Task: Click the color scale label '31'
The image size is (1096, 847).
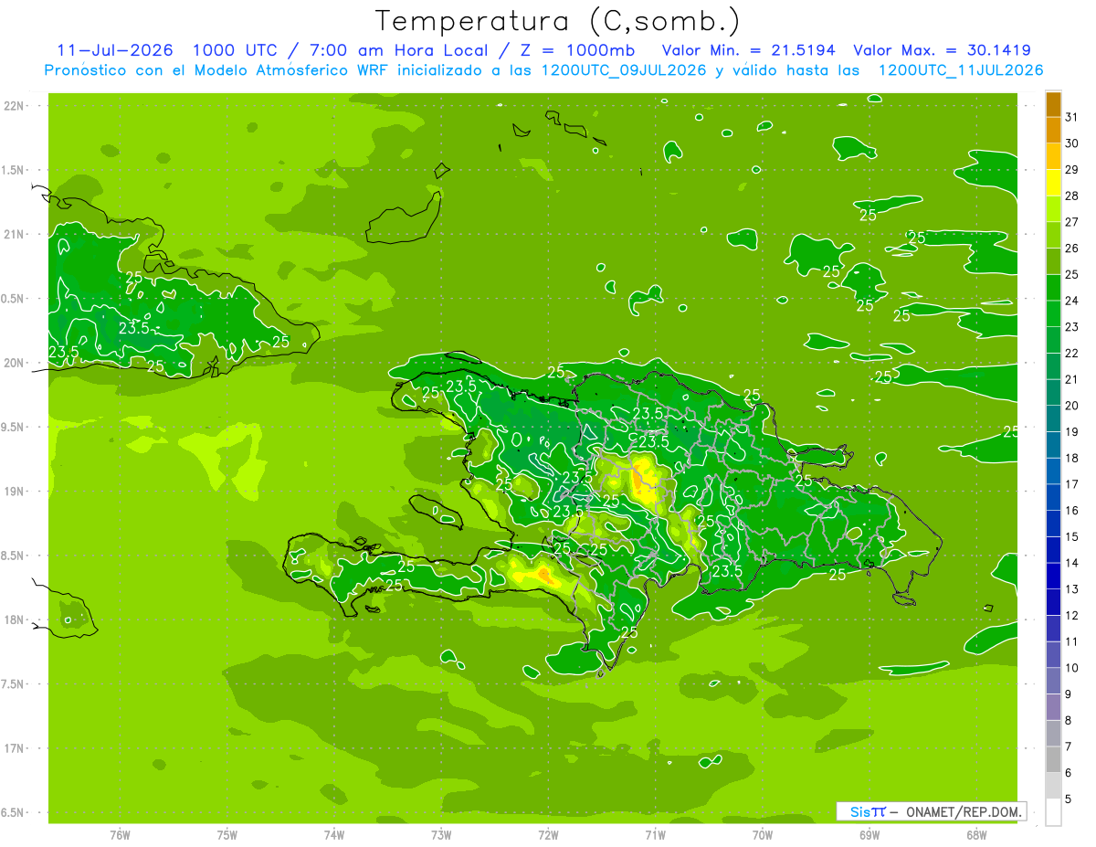Action: click(1072, 117)
